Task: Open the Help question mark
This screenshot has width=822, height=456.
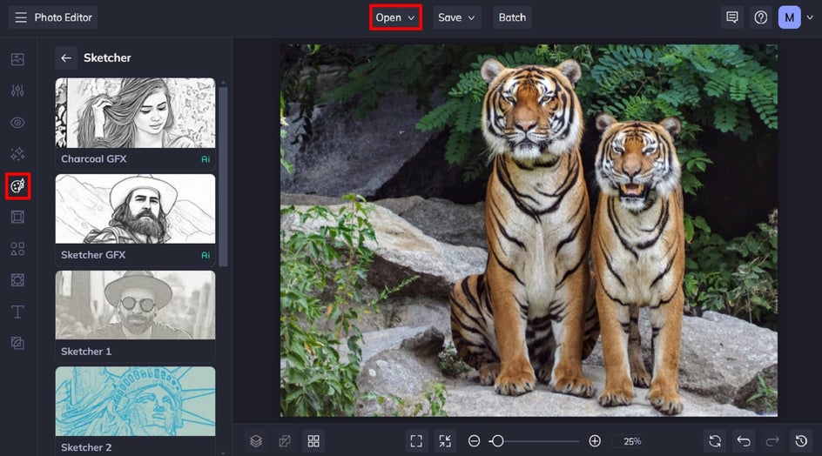Action: (761, 17)
